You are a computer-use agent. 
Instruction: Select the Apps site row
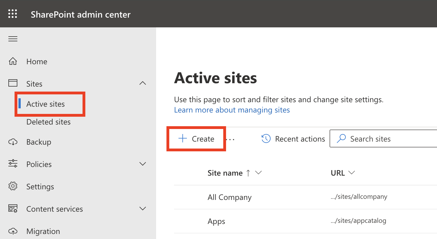click(306, 221)
